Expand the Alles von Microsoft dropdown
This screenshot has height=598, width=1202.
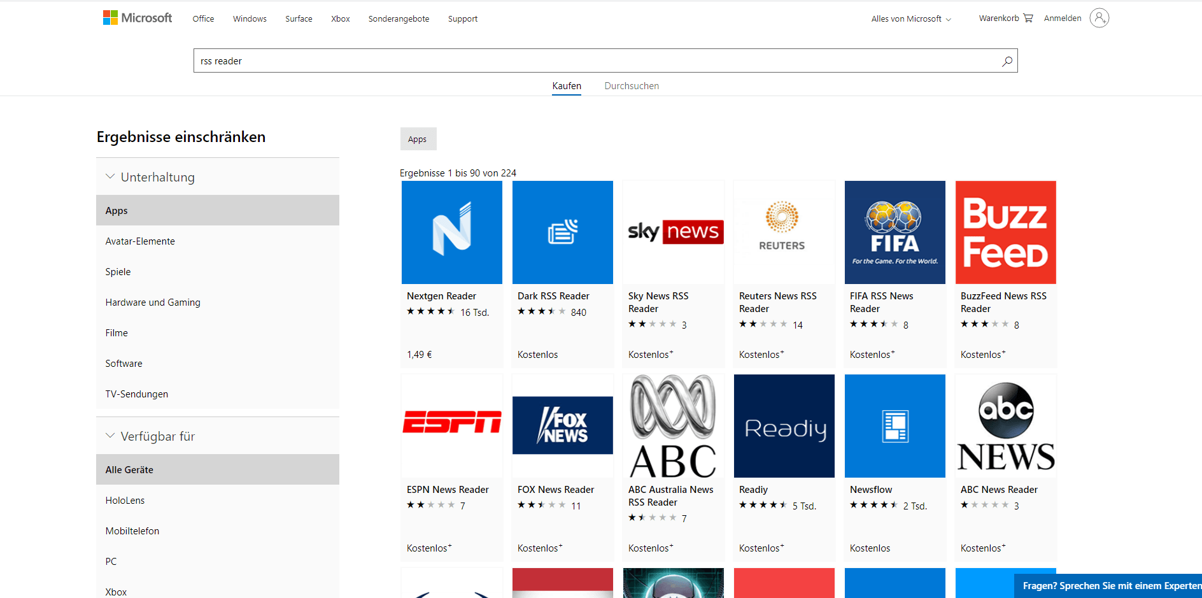tap(910, 19)
